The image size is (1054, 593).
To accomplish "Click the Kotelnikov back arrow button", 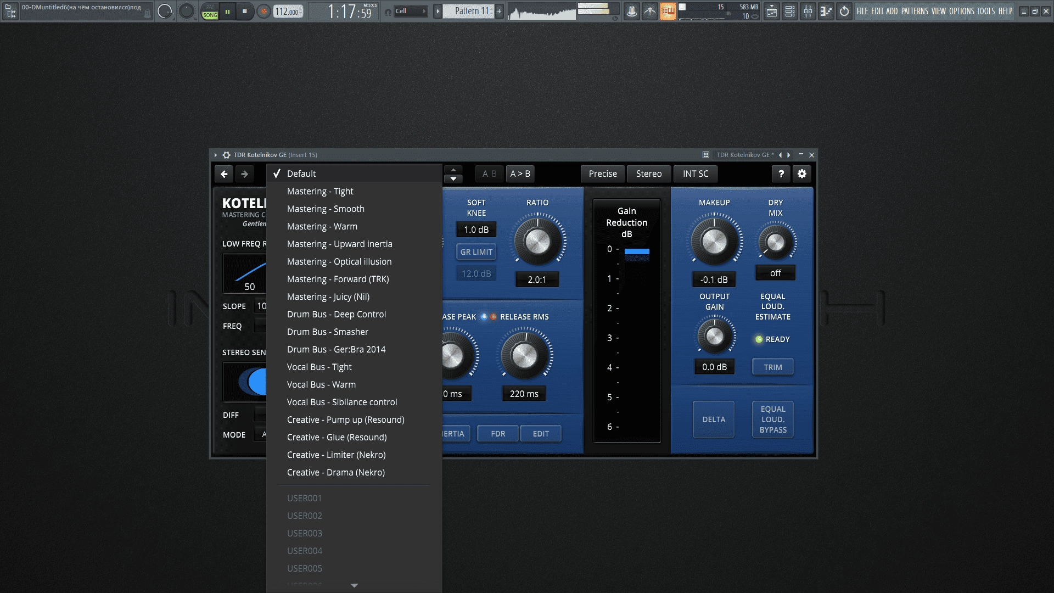I will click(224, 174).
